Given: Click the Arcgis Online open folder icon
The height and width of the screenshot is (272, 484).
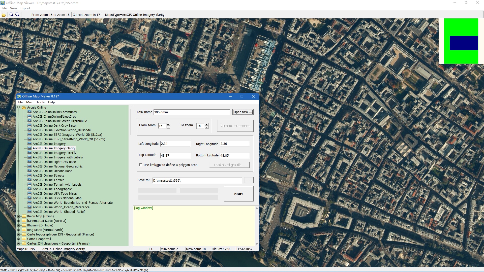Looking at the screenshot, I should [x=24, y=108].
